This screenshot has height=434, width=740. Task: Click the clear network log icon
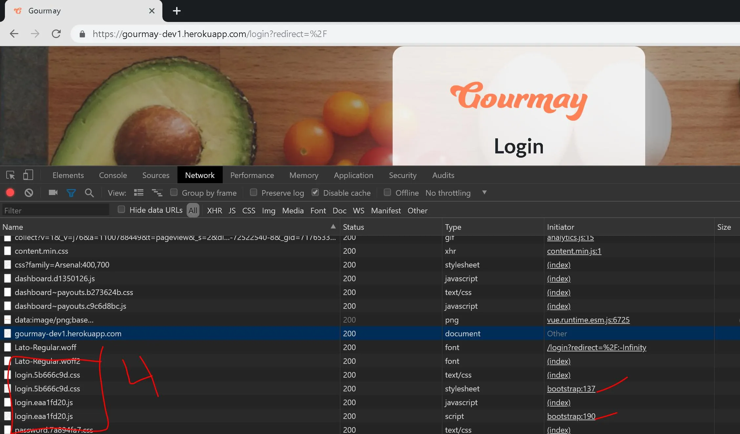29,193
